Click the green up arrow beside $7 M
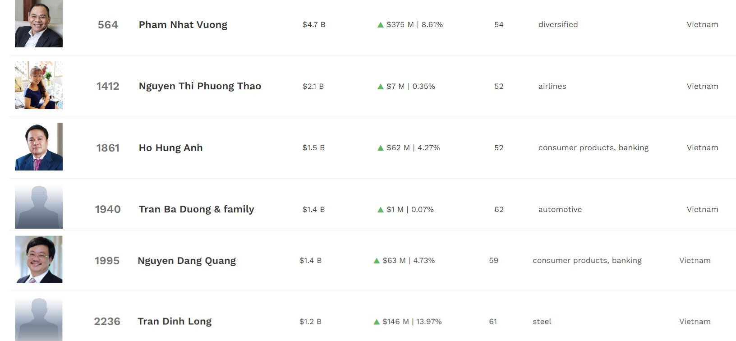 [x=380, y=87]
